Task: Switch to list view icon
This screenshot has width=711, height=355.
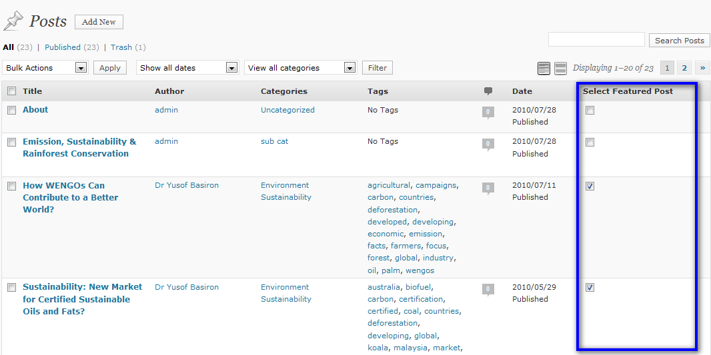Action: tap(544, 68)
